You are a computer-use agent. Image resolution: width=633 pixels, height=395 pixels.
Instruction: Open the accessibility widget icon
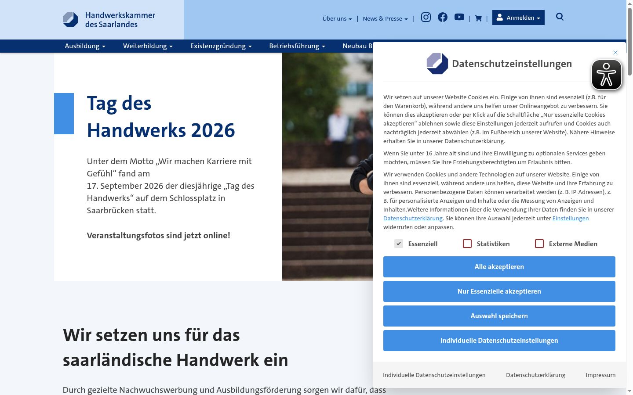(607, 75)
